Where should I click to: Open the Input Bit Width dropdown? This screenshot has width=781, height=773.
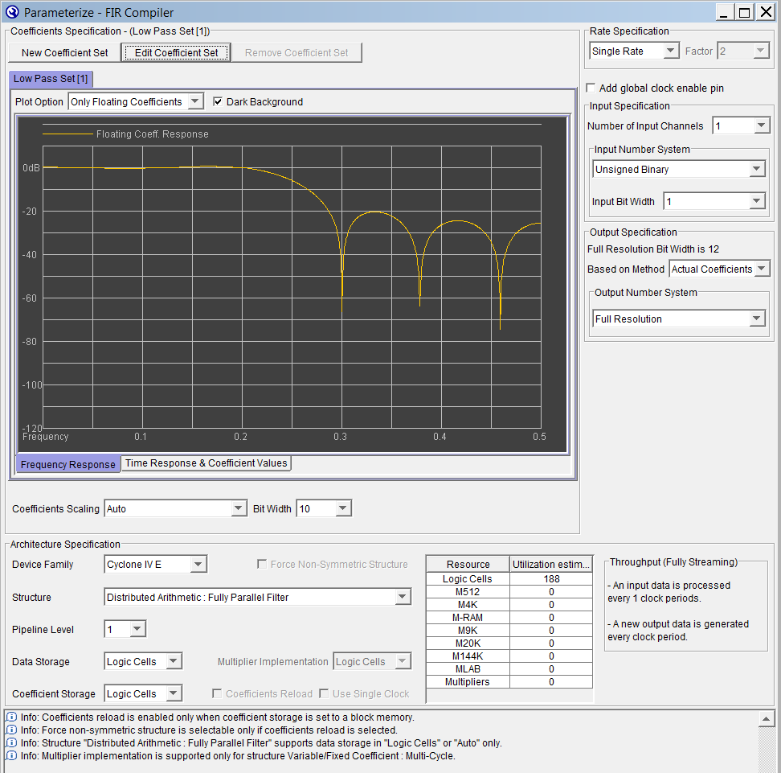pyautogui.click(x=756, y=201)
